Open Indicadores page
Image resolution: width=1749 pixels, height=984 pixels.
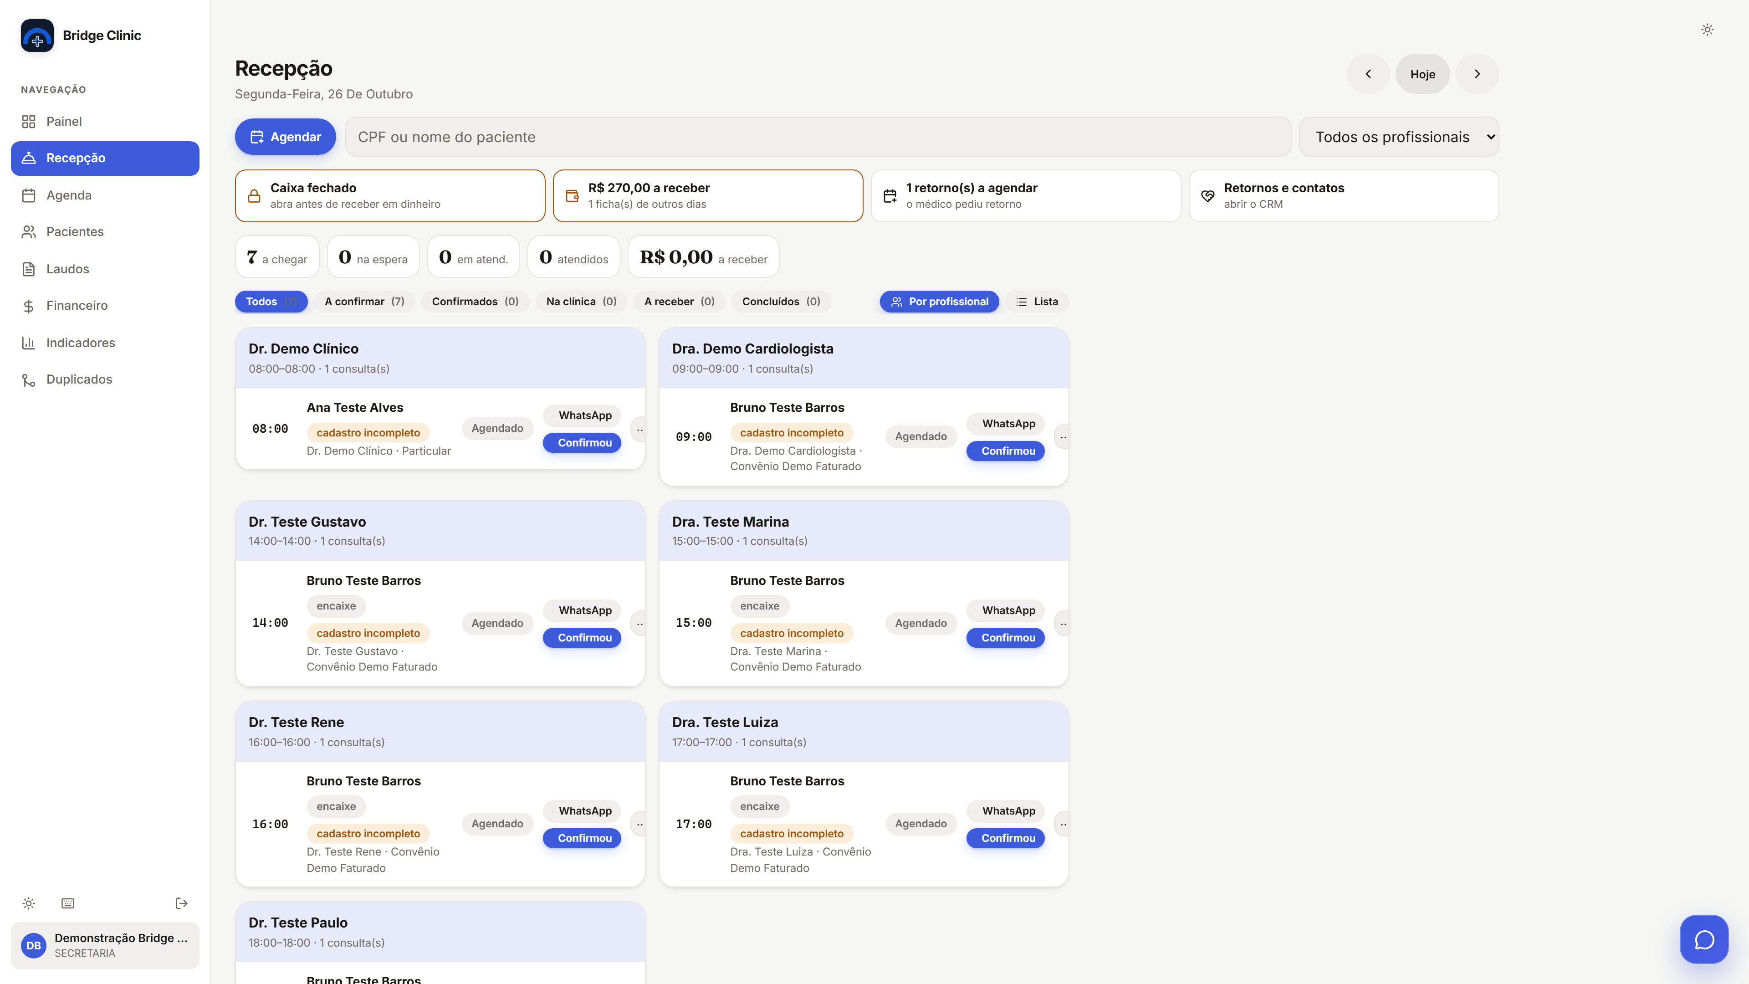105,343
